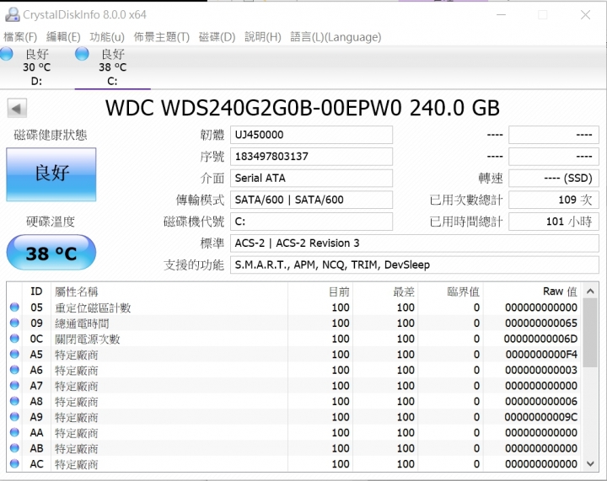Open the 磁碟(D) menu
This screenshot has width=607, height=481.
(217, 37)
